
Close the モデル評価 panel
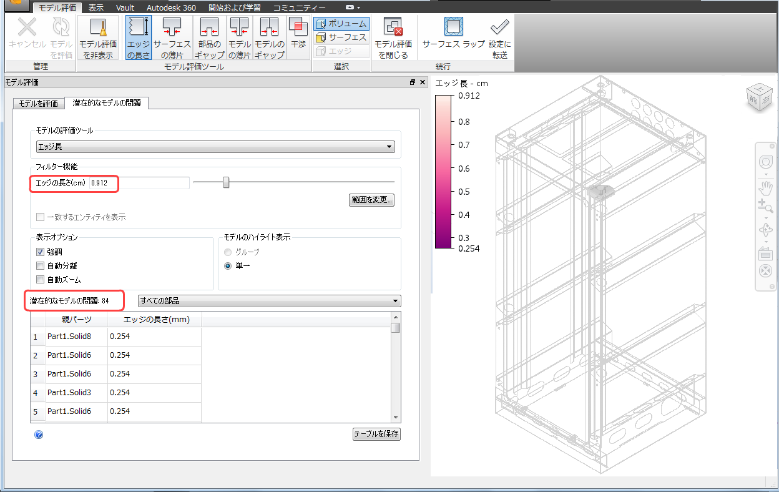423,82
